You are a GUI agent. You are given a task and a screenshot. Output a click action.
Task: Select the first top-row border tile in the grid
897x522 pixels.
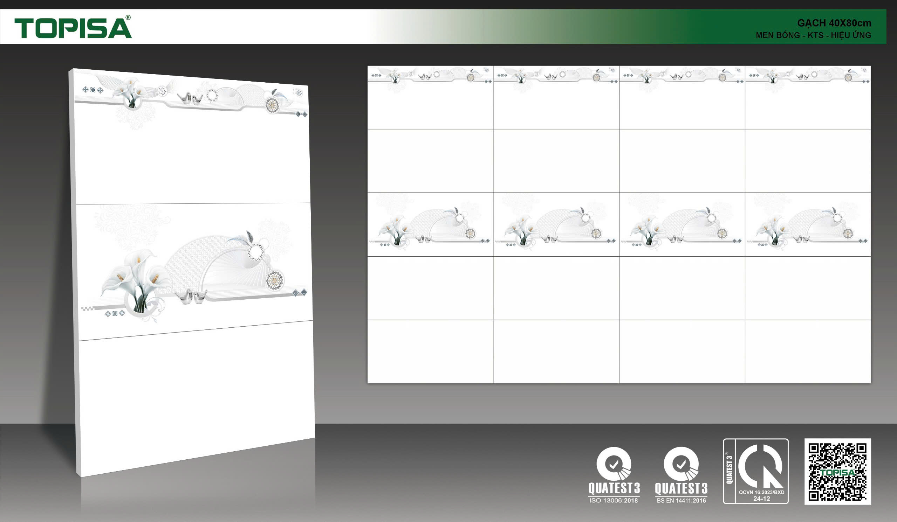click(x=430, y=97)
